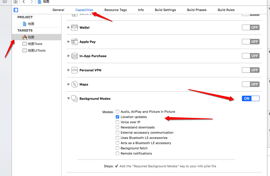
Task: Collapse the Background Modes section
Action: coord(69,99)
